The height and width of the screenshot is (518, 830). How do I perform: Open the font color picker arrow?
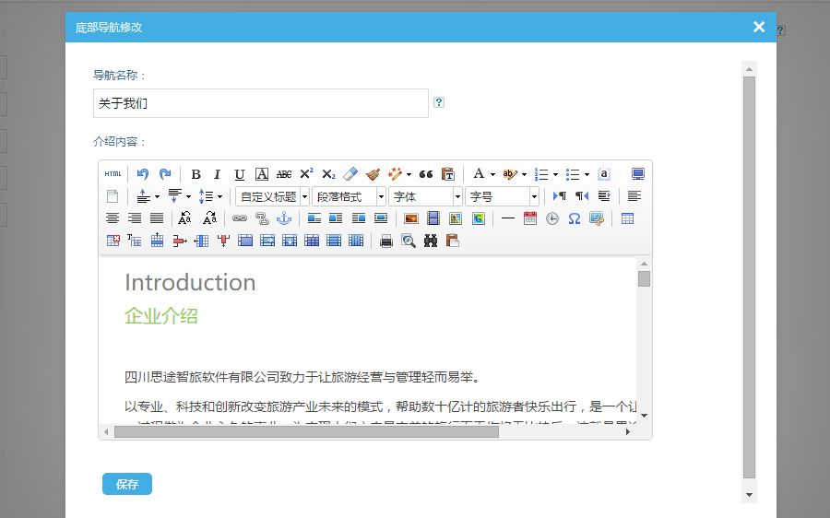click(492, 174)
